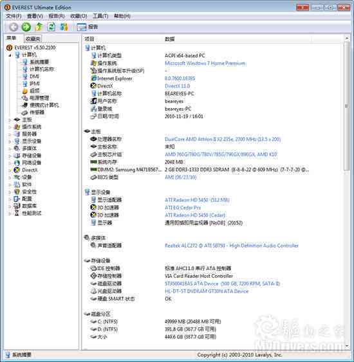Select 传感器 sensor tree item
The height and width of the screenshot is (362, 354).
pyautogui.click(x=37, y=113)
